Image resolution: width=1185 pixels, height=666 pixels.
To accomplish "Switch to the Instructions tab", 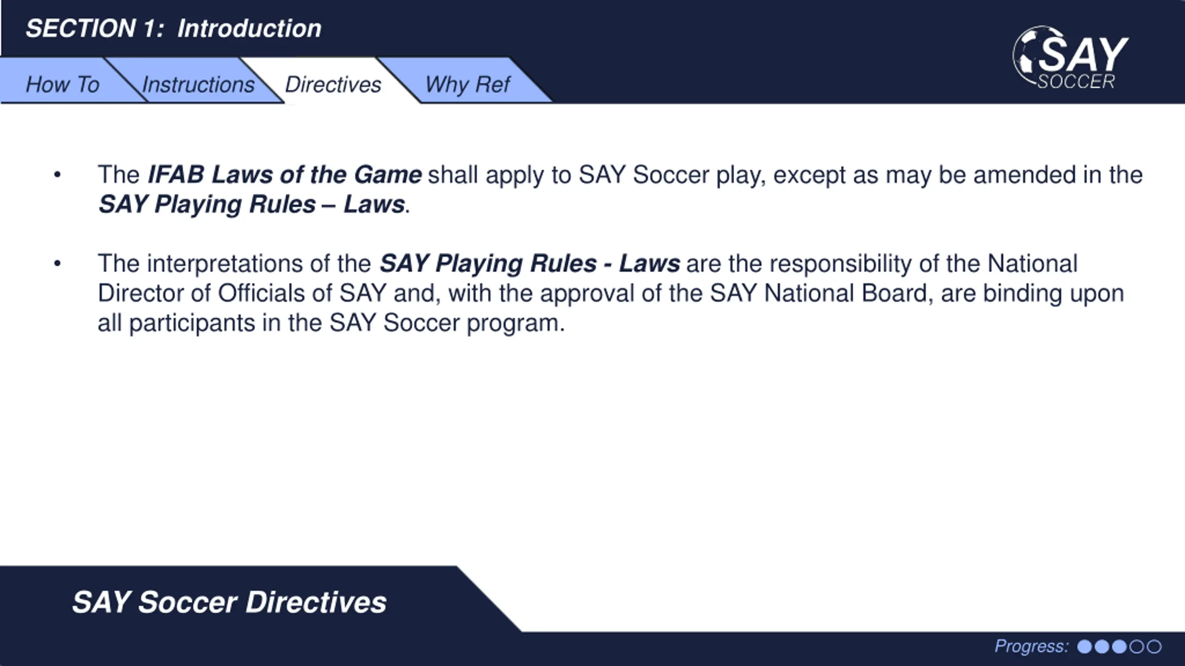I will pyautogui.click(x=198, y=84).
